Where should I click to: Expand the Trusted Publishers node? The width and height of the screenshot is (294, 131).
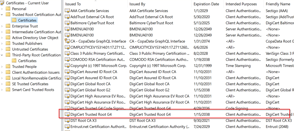pos(2,44)
